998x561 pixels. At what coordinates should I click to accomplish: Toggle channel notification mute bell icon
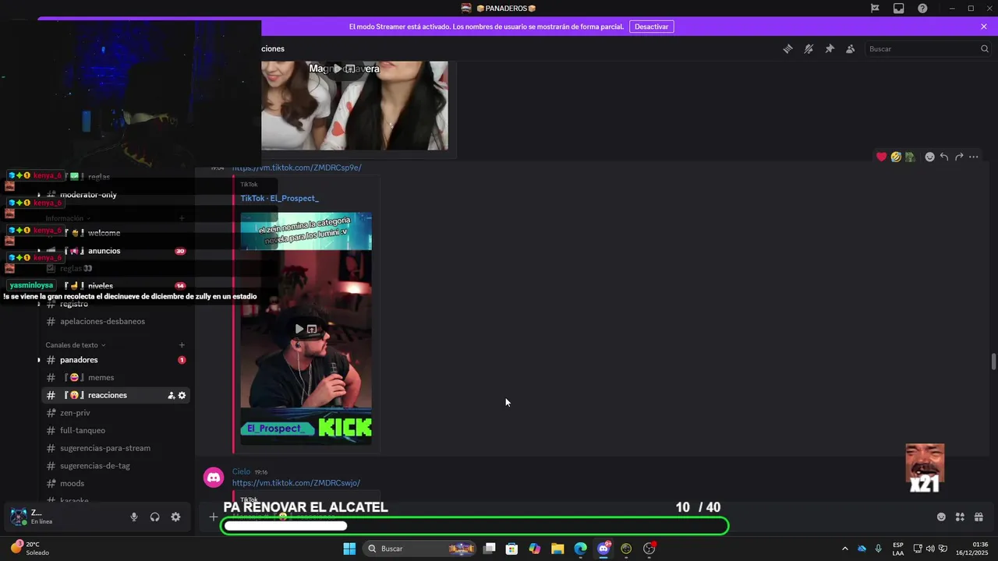809,48
